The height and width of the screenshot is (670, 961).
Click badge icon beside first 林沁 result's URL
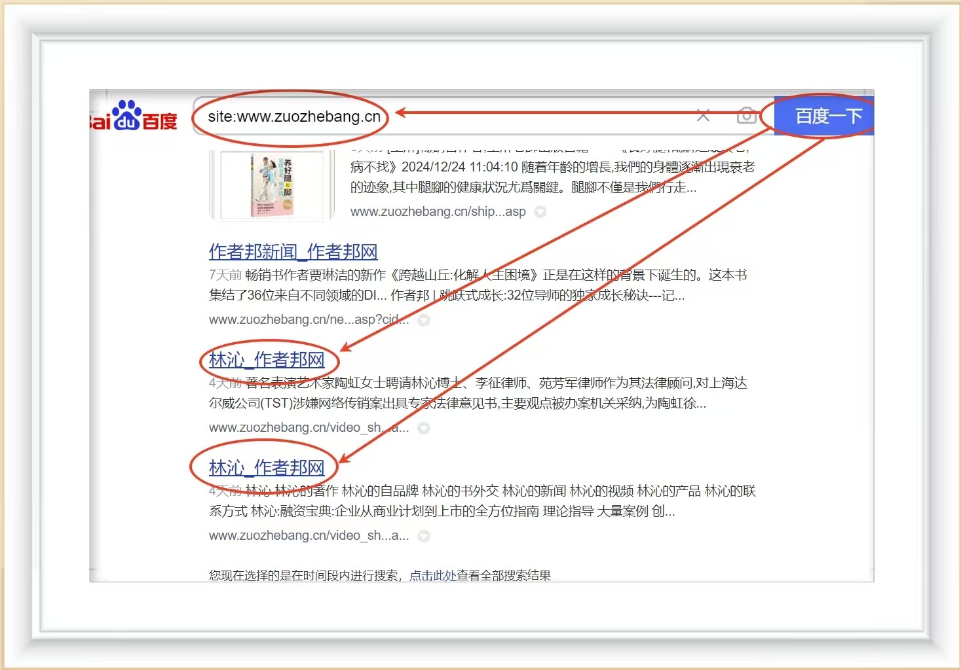point(424,428)
